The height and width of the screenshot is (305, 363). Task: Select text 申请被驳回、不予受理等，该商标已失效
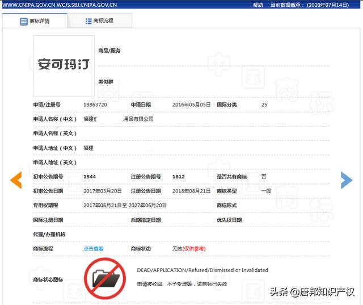(182, 284)
